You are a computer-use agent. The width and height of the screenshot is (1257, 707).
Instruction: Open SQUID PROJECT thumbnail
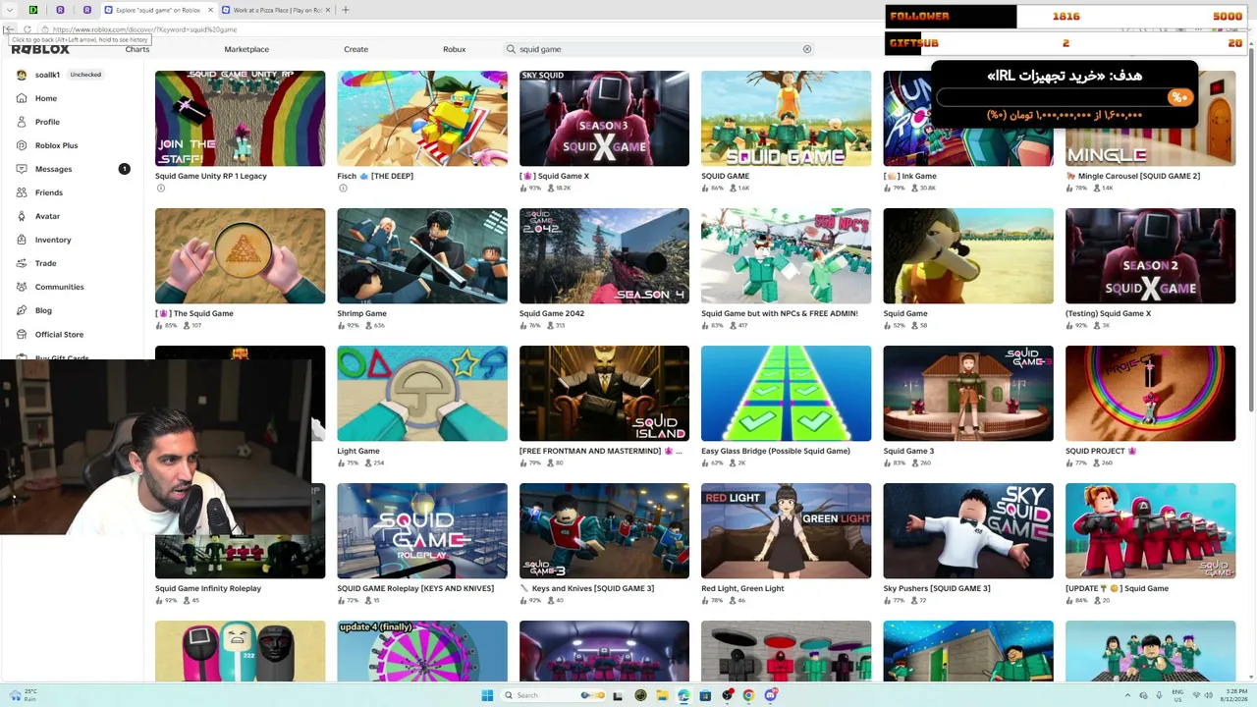coord(1150,393)
